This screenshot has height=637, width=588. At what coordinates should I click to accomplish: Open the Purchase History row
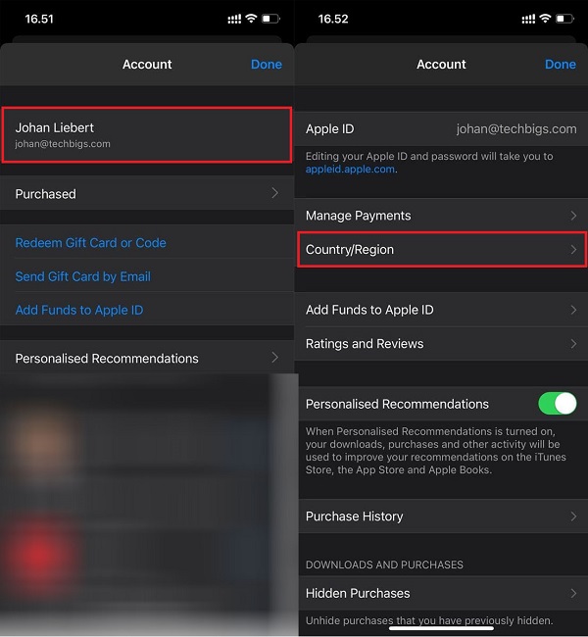pyautogui.click(x=441, y=516)
